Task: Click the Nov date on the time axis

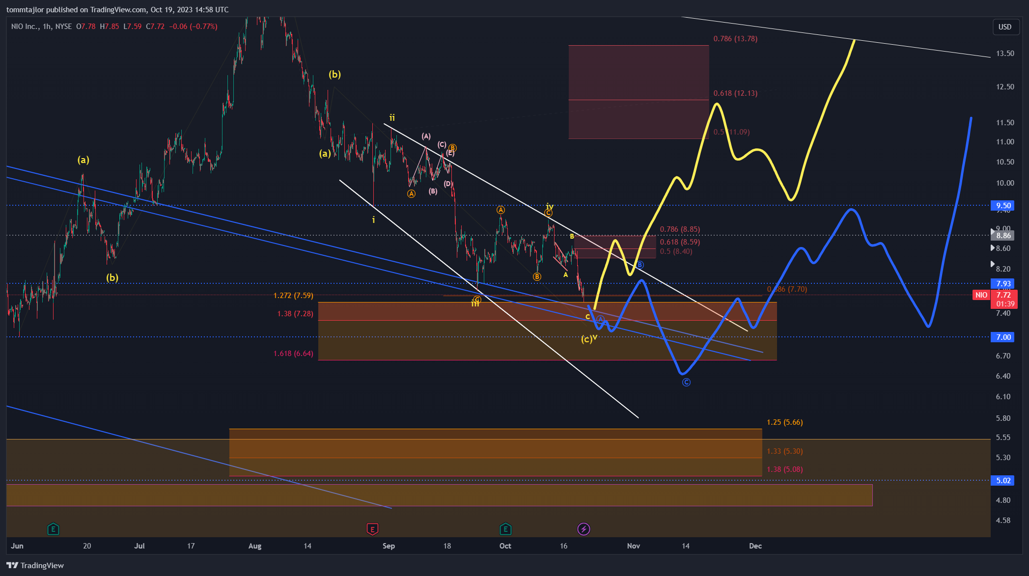Action: pos(634,546)
